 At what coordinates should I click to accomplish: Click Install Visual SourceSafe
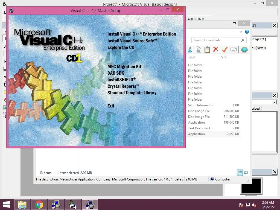coord(132,41)
